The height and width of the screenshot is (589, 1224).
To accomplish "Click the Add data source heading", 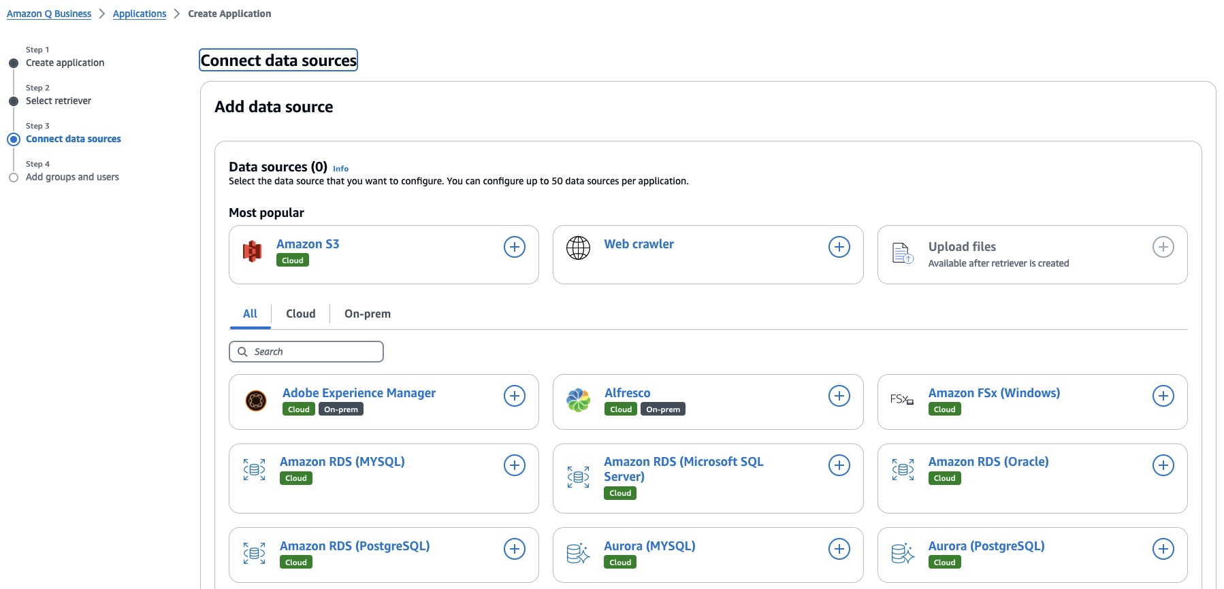I will (274, 107).
